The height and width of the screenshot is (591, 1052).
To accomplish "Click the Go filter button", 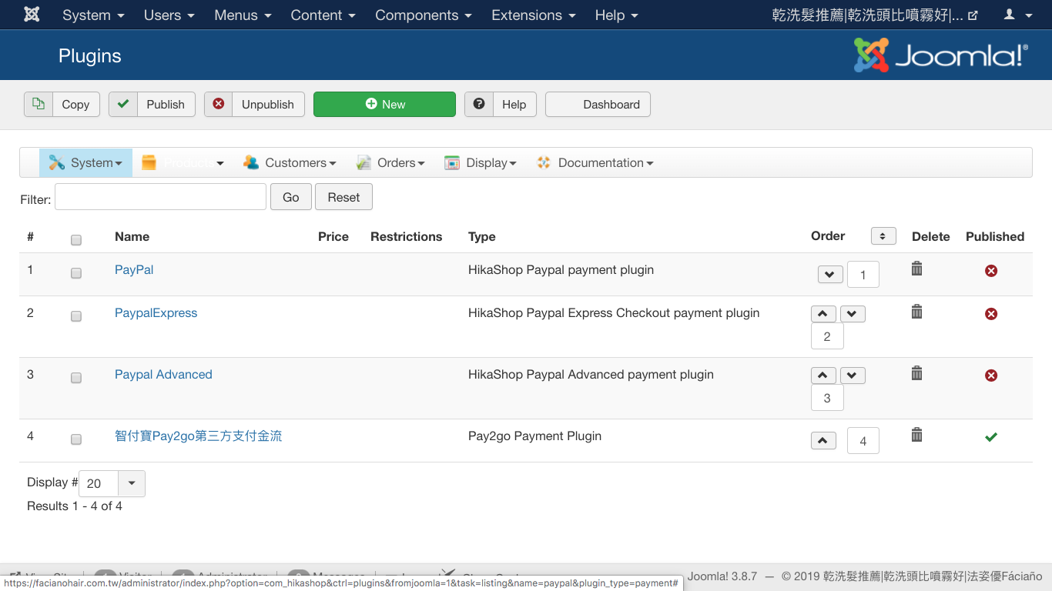I will 291,197.
